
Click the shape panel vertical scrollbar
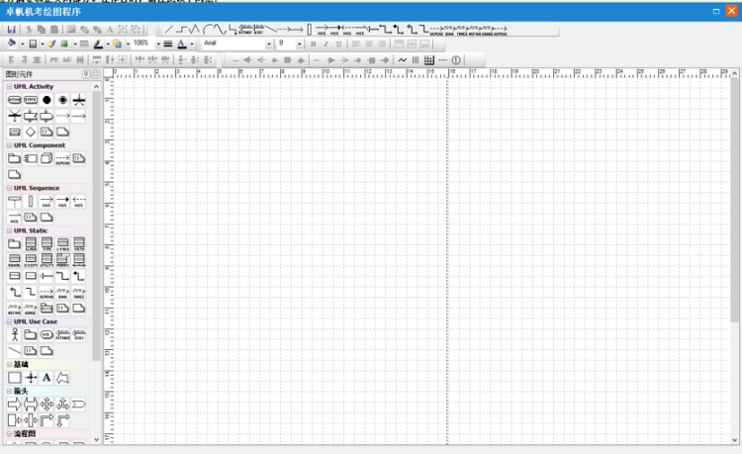97,247
